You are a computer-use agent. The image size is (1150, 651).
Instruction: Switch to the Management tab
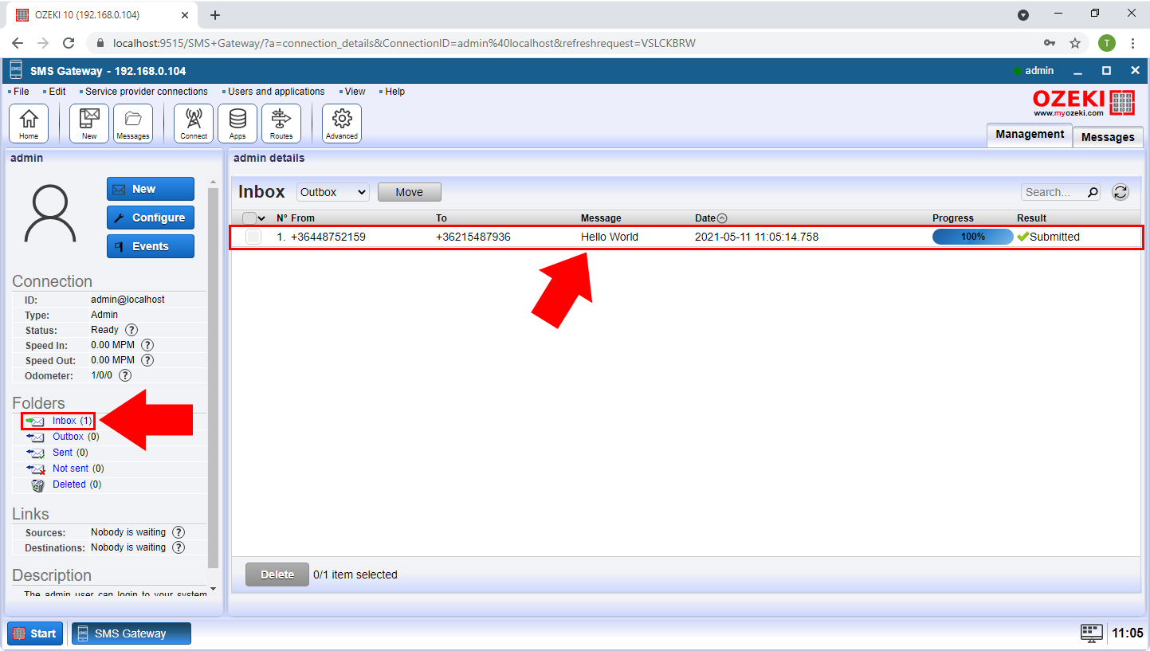tap(1030, 135)
